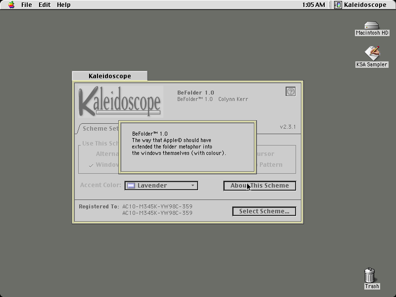Click the Trash icon
The width and height of the screenshot is (396, 297).
point(369,275)
